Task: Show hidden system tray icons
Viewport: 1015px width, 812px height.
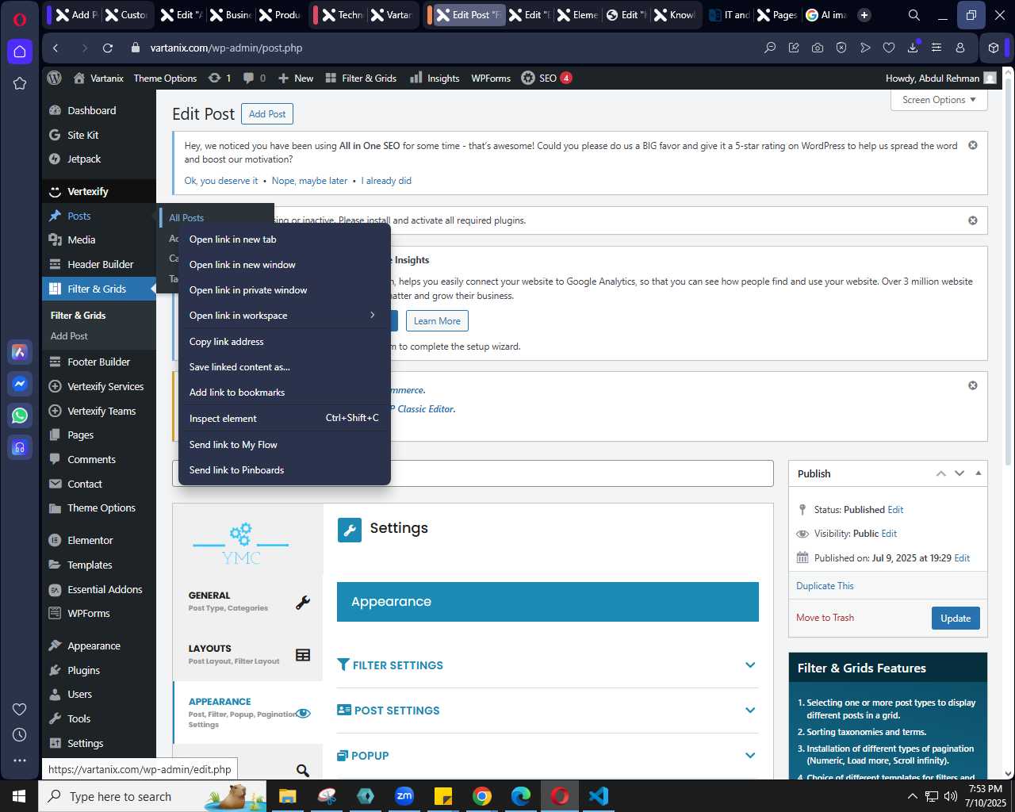Action: click(x=912, y=796)
